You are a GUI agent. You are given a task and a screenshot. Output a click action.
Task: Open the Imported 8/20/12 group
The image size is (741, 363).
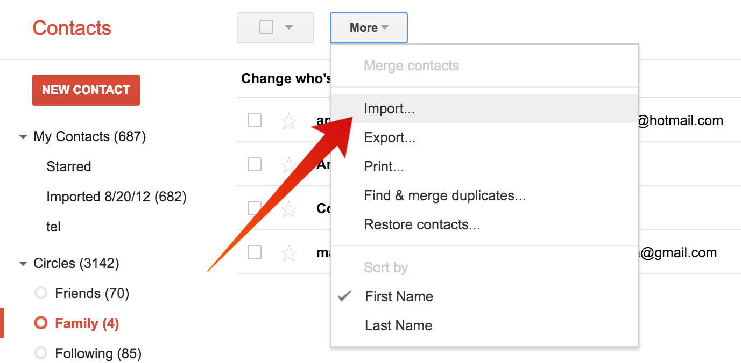coord(116,197)
